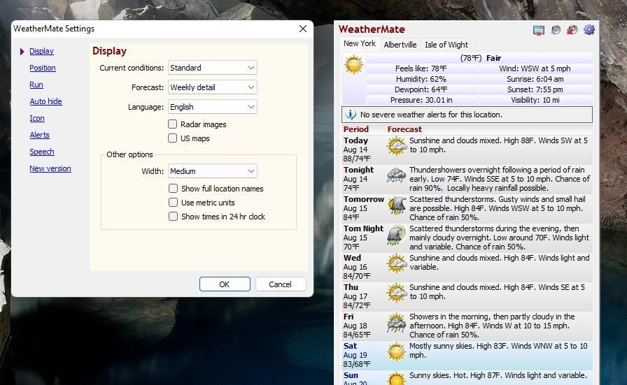The image size is (627, 385).
Task: Click the speaker with red star icon
Action: [x=572, y=30]
